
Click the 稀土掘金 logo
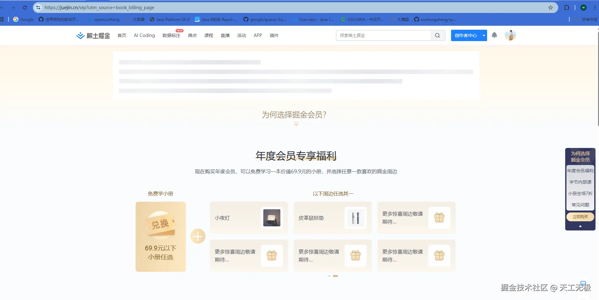pyautogui.click(x=93, y=35)
